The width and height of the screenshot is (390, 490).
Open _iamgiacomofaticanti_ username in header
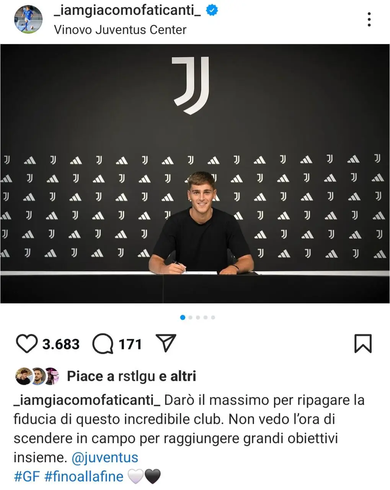coord(127,10)
